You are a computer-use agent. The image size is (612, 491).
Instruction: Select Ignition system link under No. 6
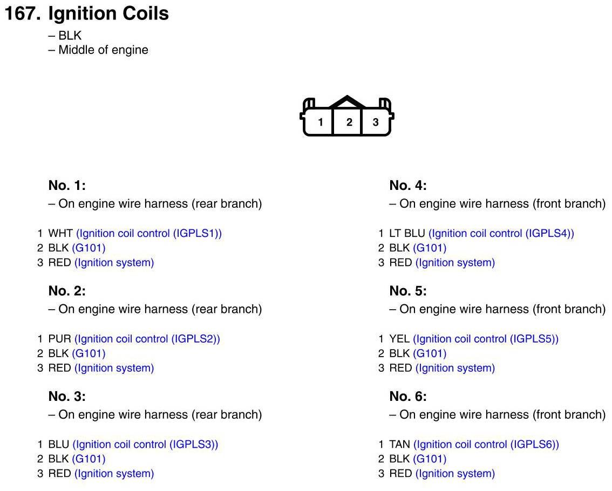(x=455, y=474)
